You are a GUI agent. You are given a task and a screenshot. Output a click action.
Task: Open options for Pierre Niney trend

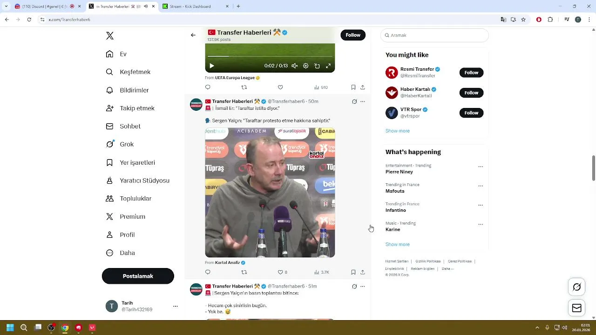[481, 167]
